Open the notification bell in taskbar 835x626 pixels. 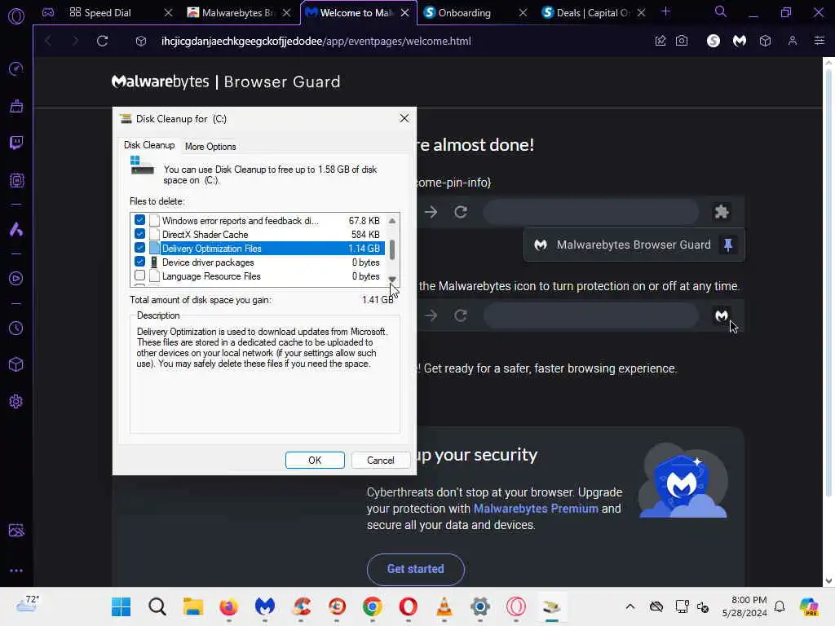780,606
